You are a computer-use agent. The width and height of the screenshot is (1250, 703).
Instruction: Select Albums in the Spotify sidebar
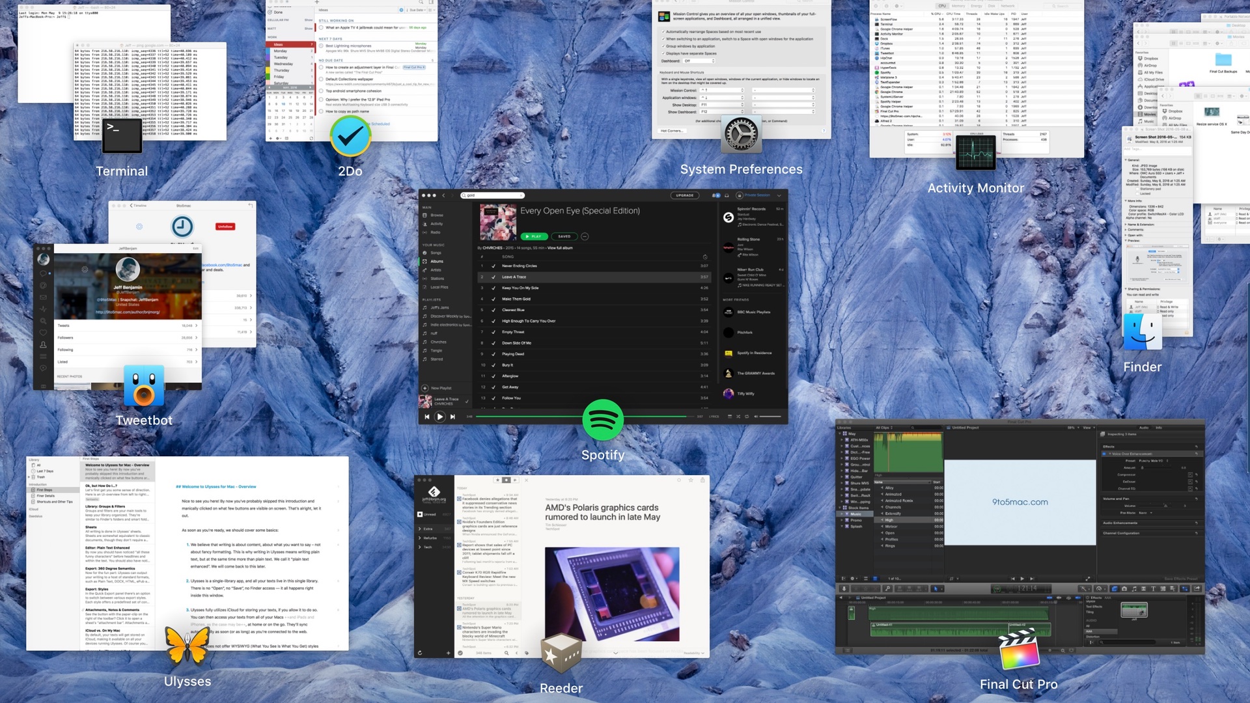click(x=437, y=261)
